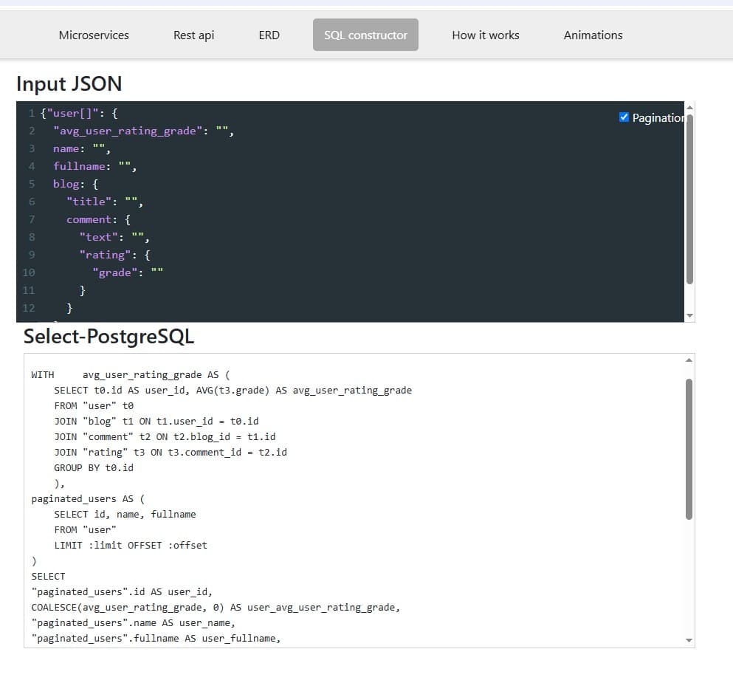Click scroll-up arrow of PostgreSQL output
Screen dimensions: 733x697
[x=689, y=360]
